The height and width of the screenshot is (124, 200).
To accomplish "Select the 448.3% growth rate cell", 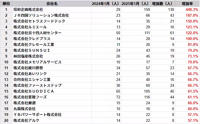I will pos(187,9).
